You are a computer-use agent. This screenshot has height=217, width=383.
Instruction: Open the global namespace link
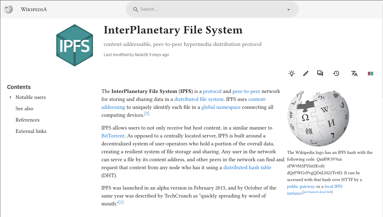click(x=221, y=107)
